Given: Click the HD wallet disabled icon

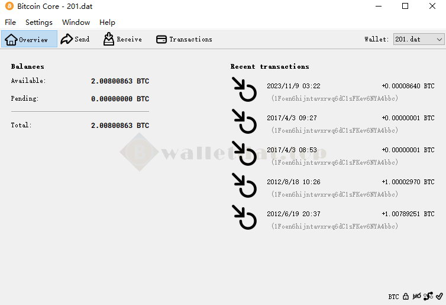Looking at the screenshot, I should [x=416, y=297].
